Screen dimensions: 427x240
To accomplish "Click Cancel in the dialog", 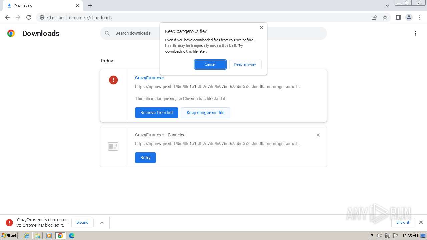I will click(x=210, y=64).
